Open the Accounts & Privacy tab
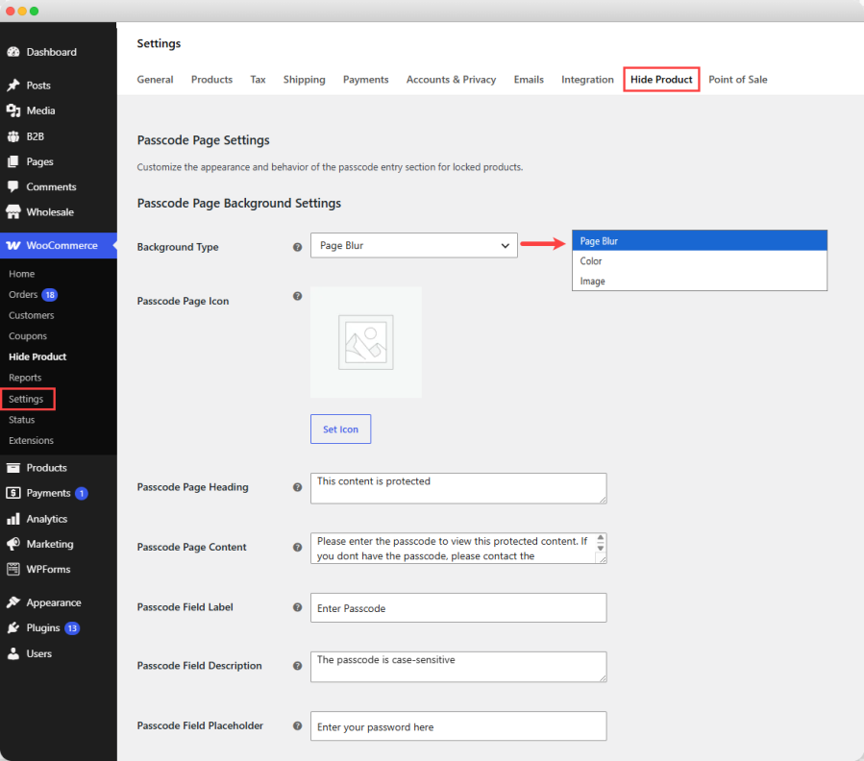Viewport: 864px width, 761px height. pos(452,80)
